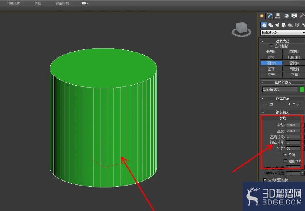Open the Modify command panel tab
This screenshot has width=305, height=211.
pyautogui.click(x=270, y=16)
